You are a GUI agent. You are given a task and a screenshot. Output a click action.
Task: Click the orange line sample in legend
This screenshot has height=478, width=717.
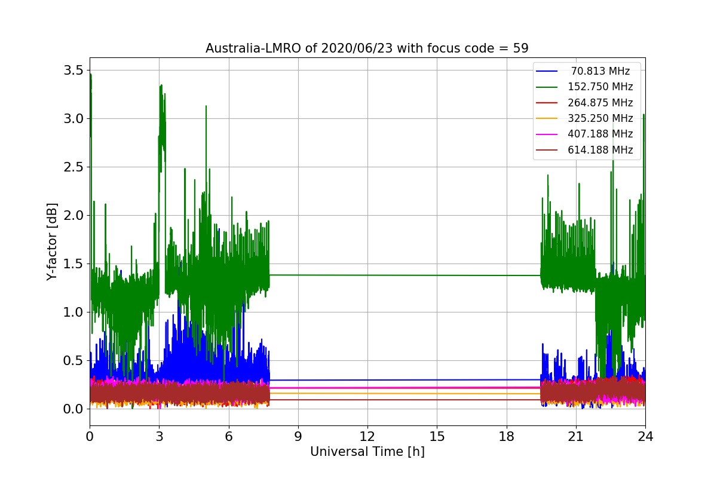547,119
